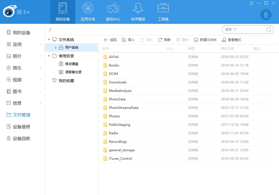Screen dimensions: 279x195
Task: Click the 导入 import button
Action: [x=128, y=40]
